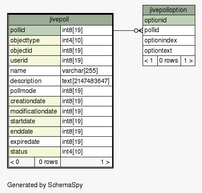Click the optionindex column
202x193 pixels.
click(169, 40)
